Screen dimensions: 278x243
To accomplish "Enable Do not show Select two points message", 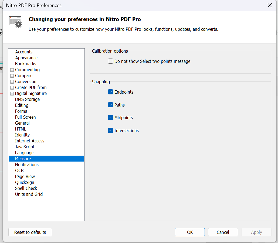I will coord(110,61).
